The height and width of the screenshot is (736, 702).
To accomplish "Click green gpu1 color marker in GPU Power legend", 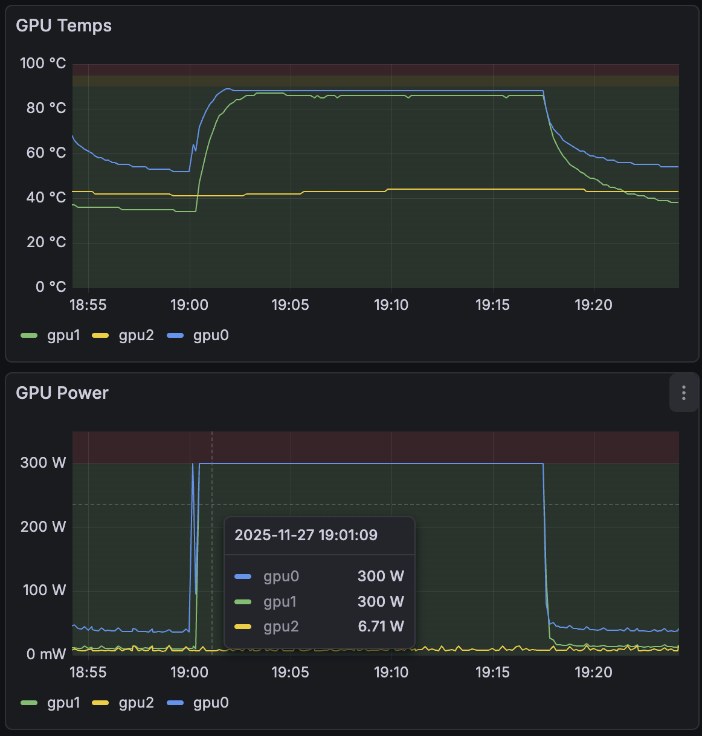I will (29, 703).
